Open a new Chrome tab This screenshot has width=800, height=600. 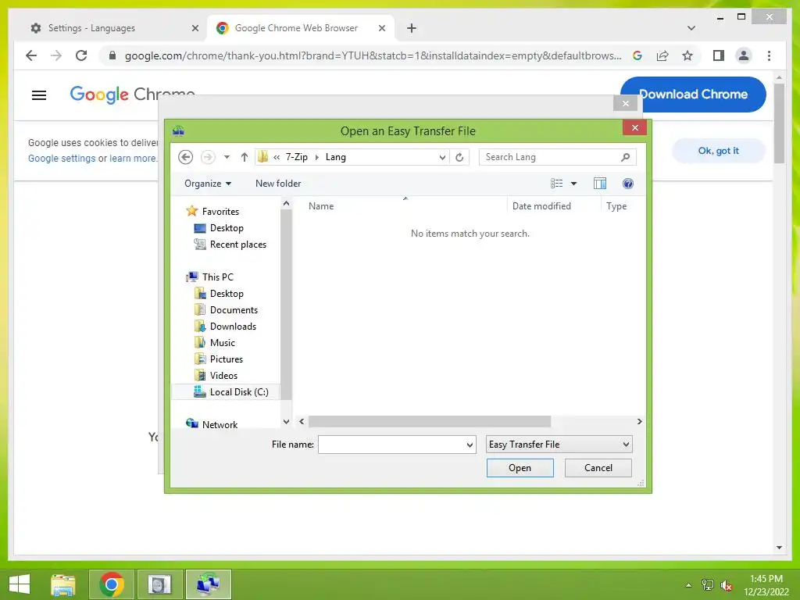point(412,28)
